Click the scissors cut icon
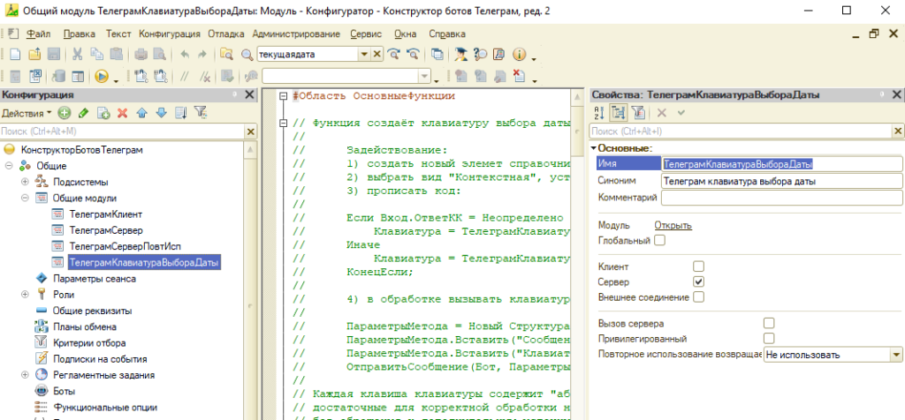Viewport: 905px width, 420px height. (78, 54)
